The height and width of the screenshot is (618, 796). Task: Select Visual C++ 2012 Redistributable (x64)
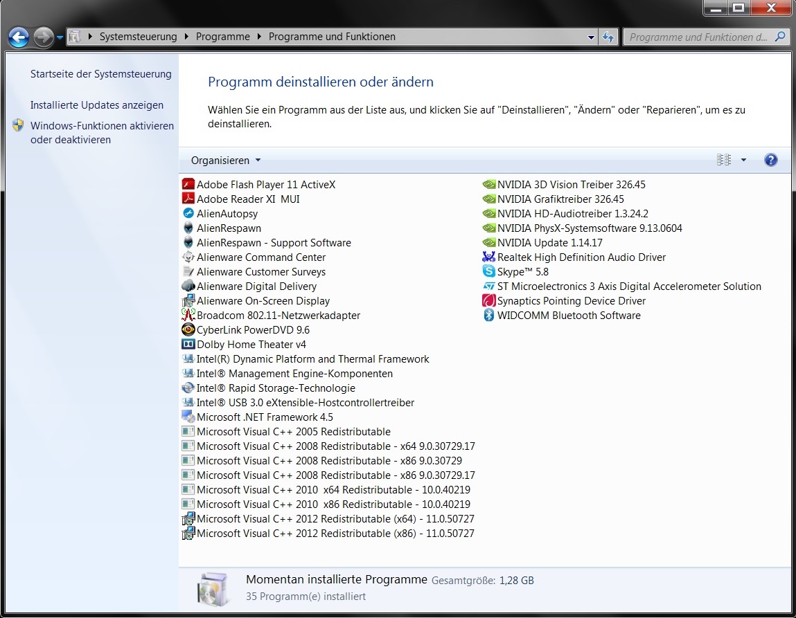click(x=328, y=518)
